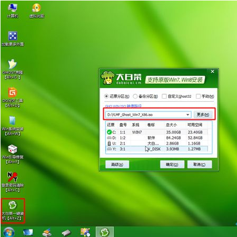Viewport: 237px width, 237px height.
Task: Click the disk drive taskbar icon
Action: [x=66, y=233]
